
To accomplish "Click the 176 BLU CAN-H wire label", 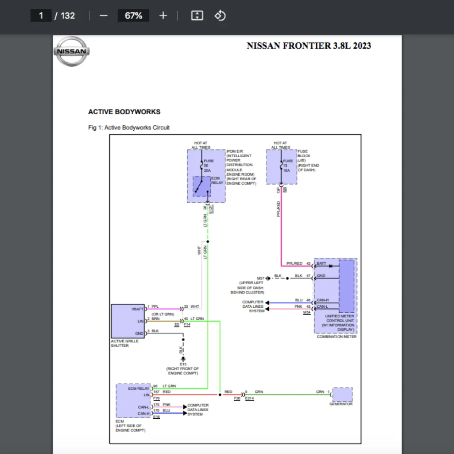I will click(x=161, y=410).
